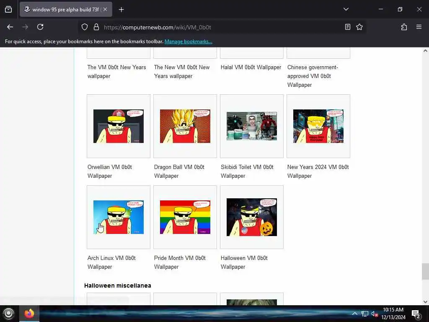Open Firefox View recent browsing icon
Image resolution: width=429 pixels, height=322 pixels.
[x=8, y=10]
